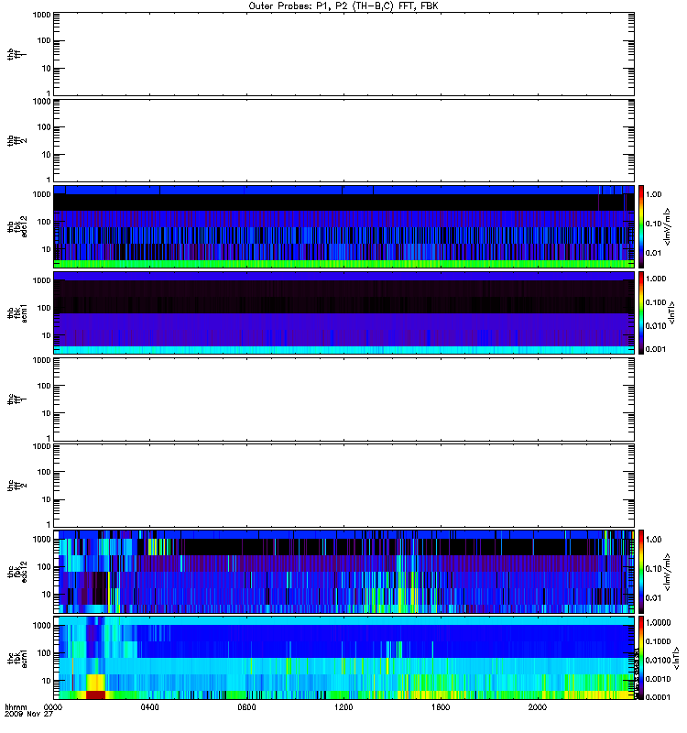Click the thb fbk edc12 color bar
The image size is (687, 733).
pos(641,226)
